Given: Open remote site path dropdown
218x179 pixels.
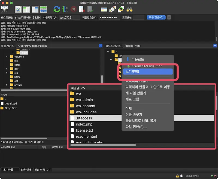Looking at the screenshot, I should 215,46.
